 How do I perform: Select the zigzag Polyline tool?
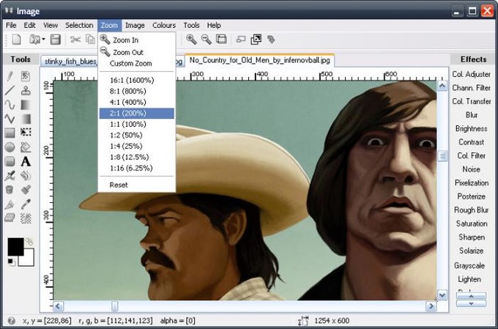click(x=10, y=119)
